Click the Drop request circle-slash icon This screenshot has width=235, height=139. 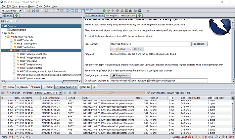tap(117, 11)
